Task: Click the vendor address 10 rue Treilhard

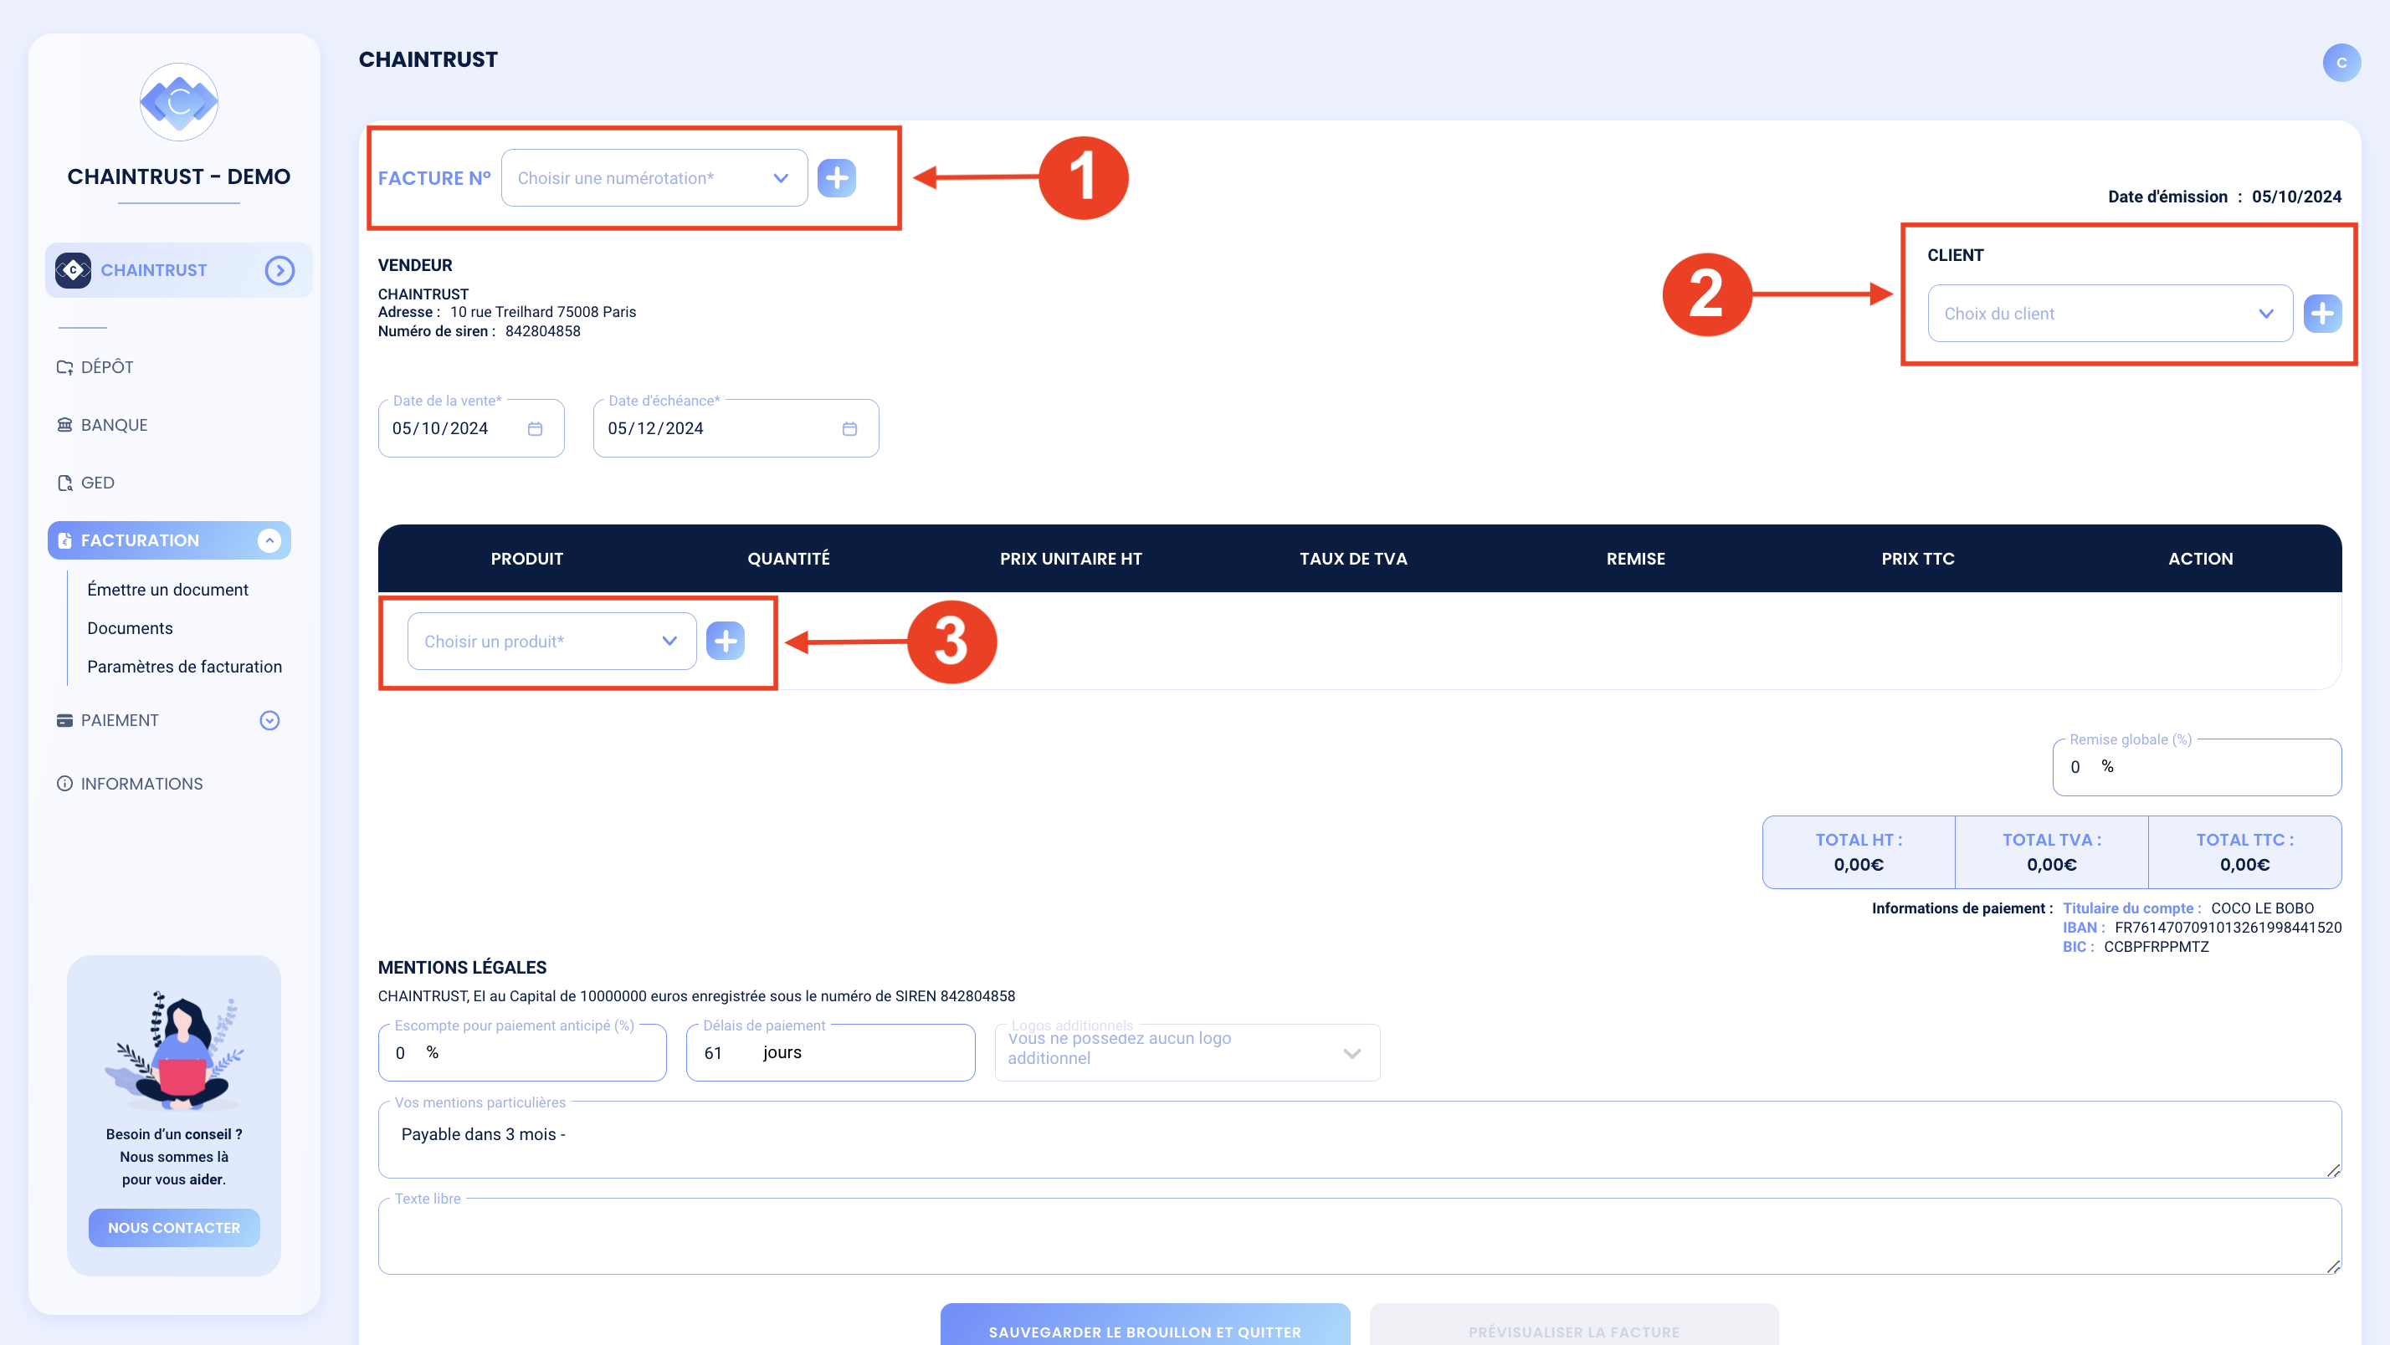Action: 543,313
